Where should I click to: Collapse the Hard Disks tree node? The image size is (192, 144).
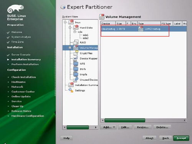(x=70, y=27)
